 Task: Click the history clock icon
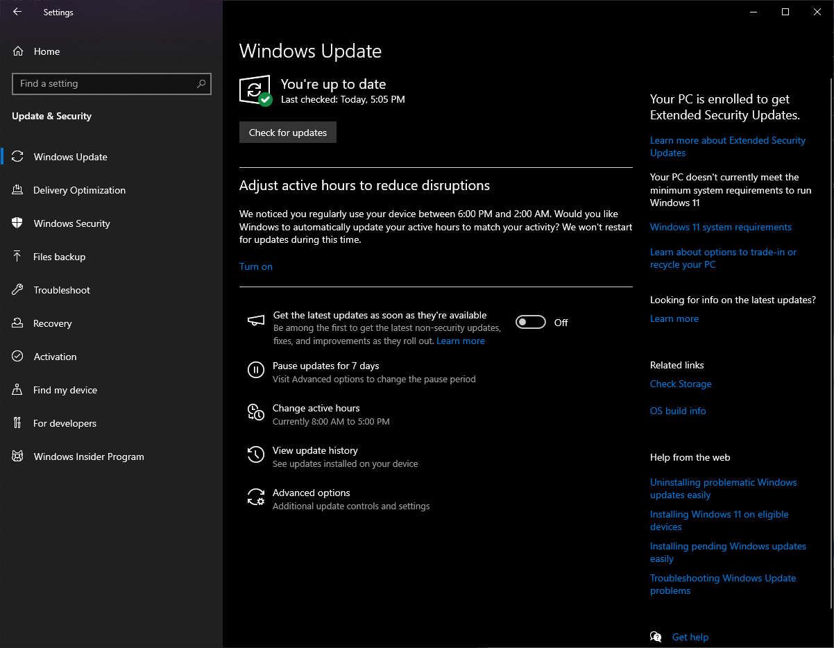tap(256, 454)
